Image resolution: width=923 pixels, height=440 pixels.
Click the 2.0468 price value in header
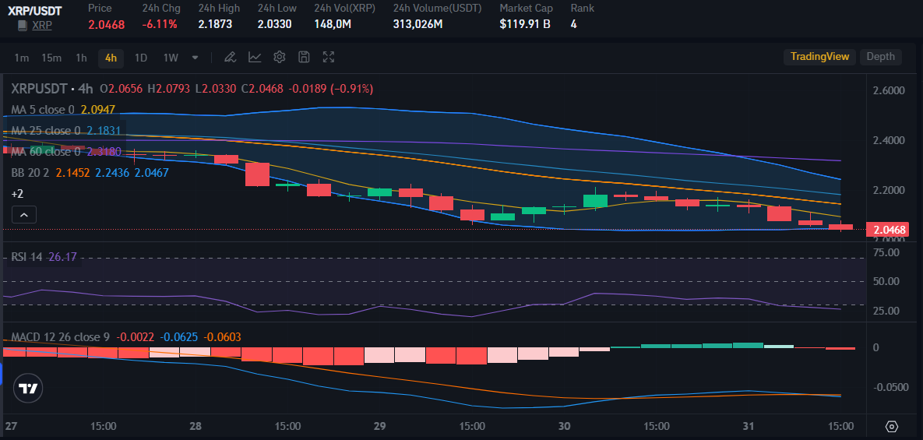pos(107,25)
